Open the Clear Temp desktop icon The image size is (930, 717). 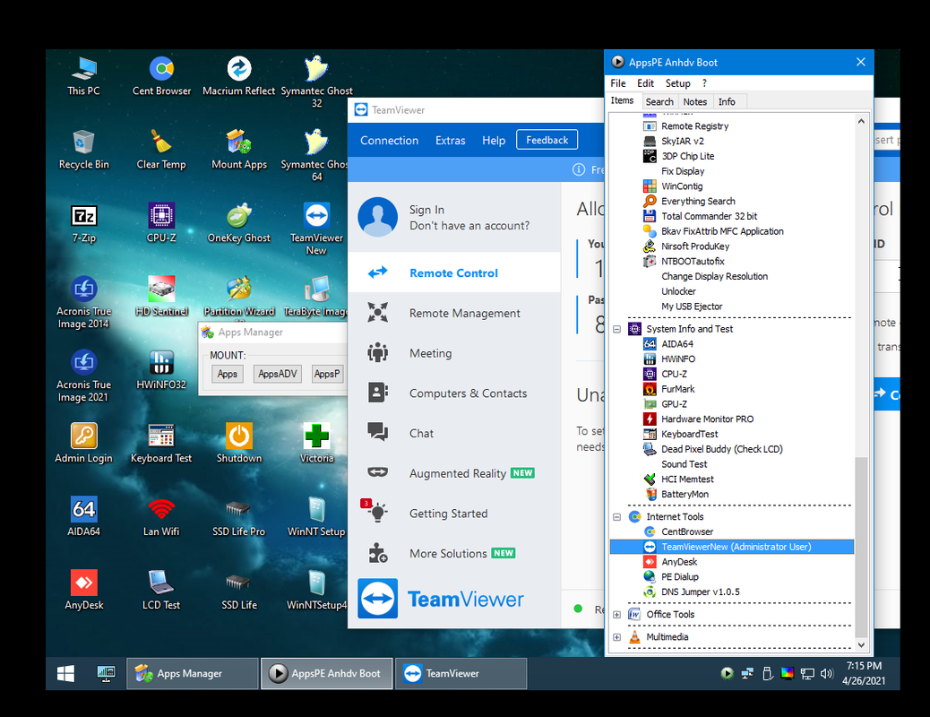(161, 150)
